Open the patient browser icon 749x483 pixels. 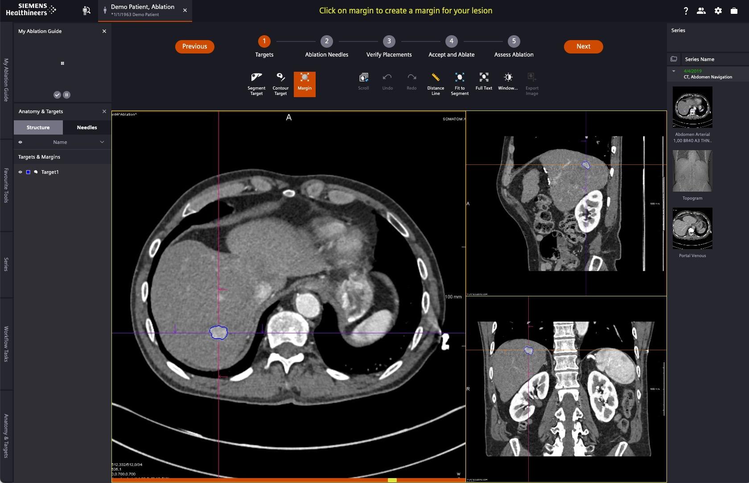click(86, 11)
